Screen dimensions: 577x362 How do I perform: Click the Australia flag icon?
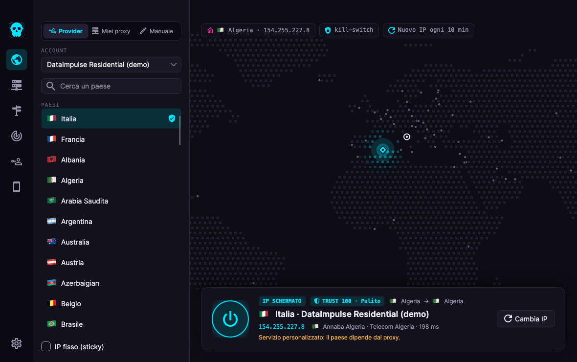click(x=51, y=242)
